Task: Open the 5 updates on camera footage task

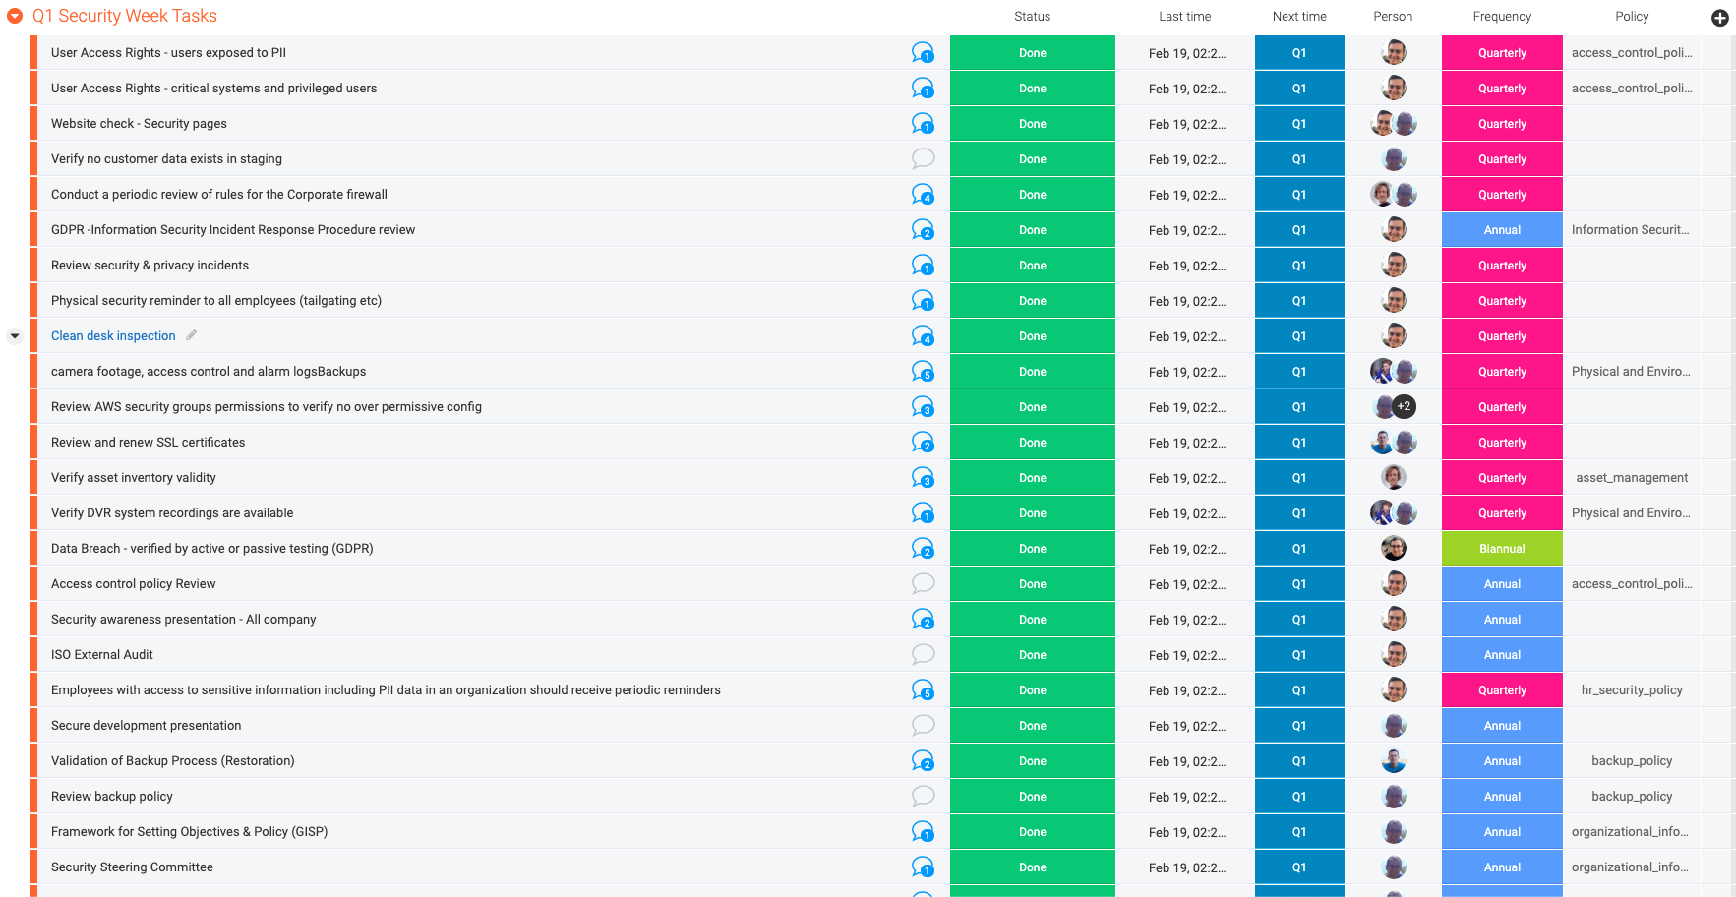Action: pyautogui.click(x=923, y=371)
